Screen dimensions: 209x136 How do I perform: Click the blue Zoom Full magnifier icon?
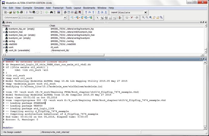click(151, 17)
